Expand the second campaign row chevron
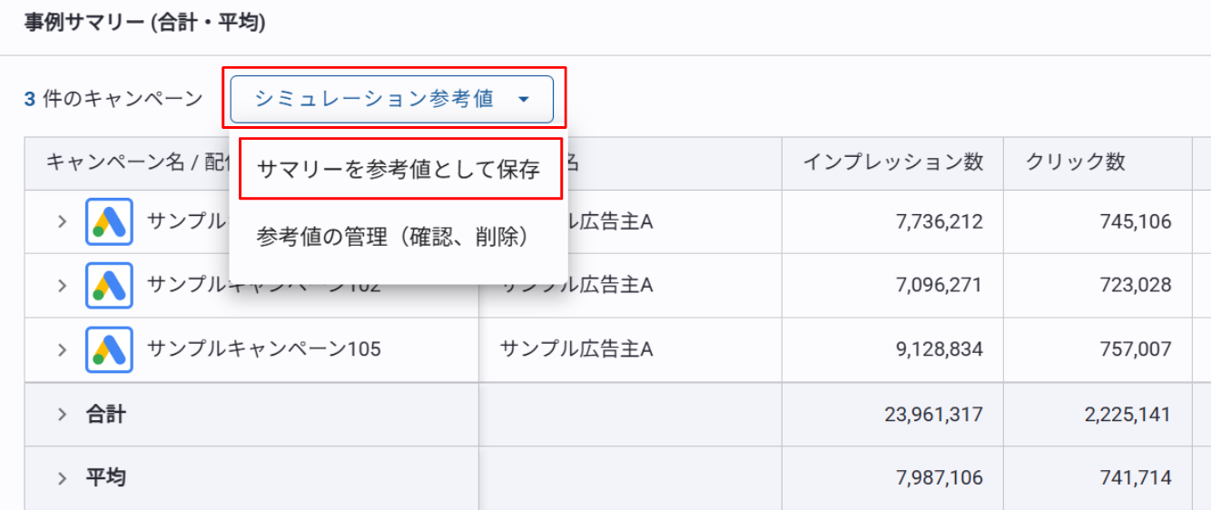The width and height of the screenshot is (1211, 510). [x=62, y=285]
